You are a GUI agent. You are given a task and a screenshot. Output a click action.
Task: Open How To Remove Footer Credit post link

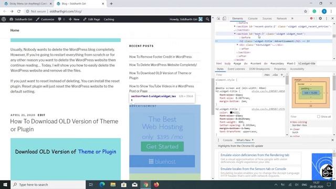tap(160, 57)
